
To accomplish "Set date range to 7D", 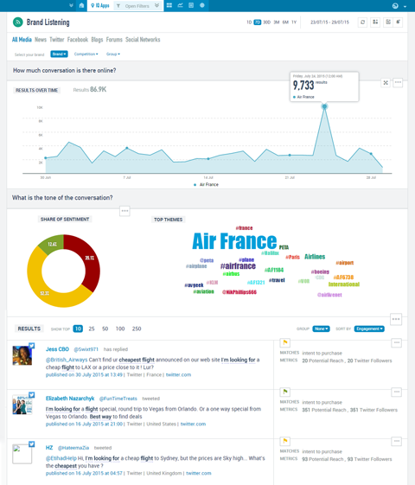I will pyautogui.click(x=258, y=22).
